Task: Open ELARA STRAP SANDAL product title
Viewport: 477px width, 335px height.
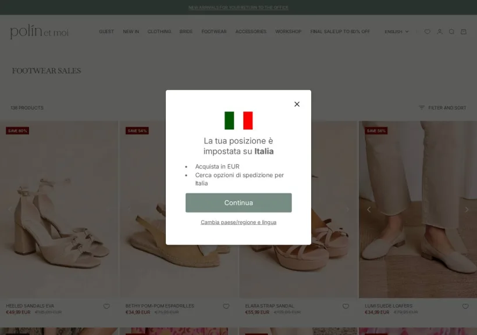Action: coord(269,306)
